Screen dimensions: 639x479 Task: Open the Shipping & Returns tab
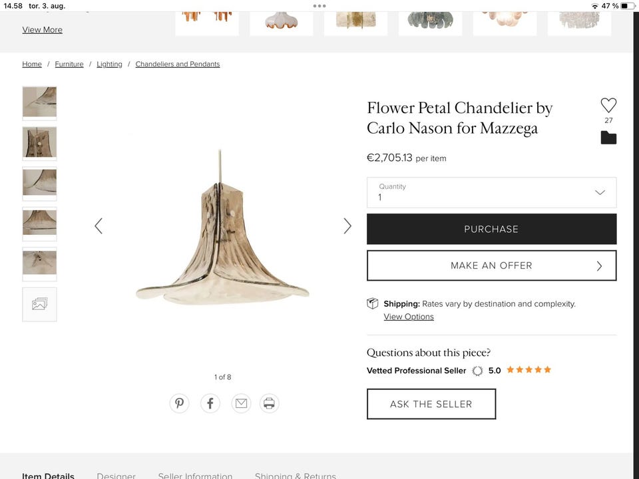pos(295,476)
